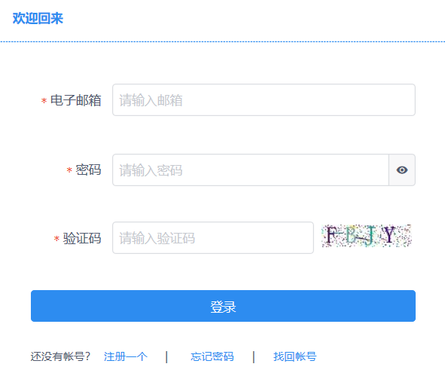The height and width of the screenshot is (373, 445).
Task: Click the 电子邮箱 field label
Action: 75,100
